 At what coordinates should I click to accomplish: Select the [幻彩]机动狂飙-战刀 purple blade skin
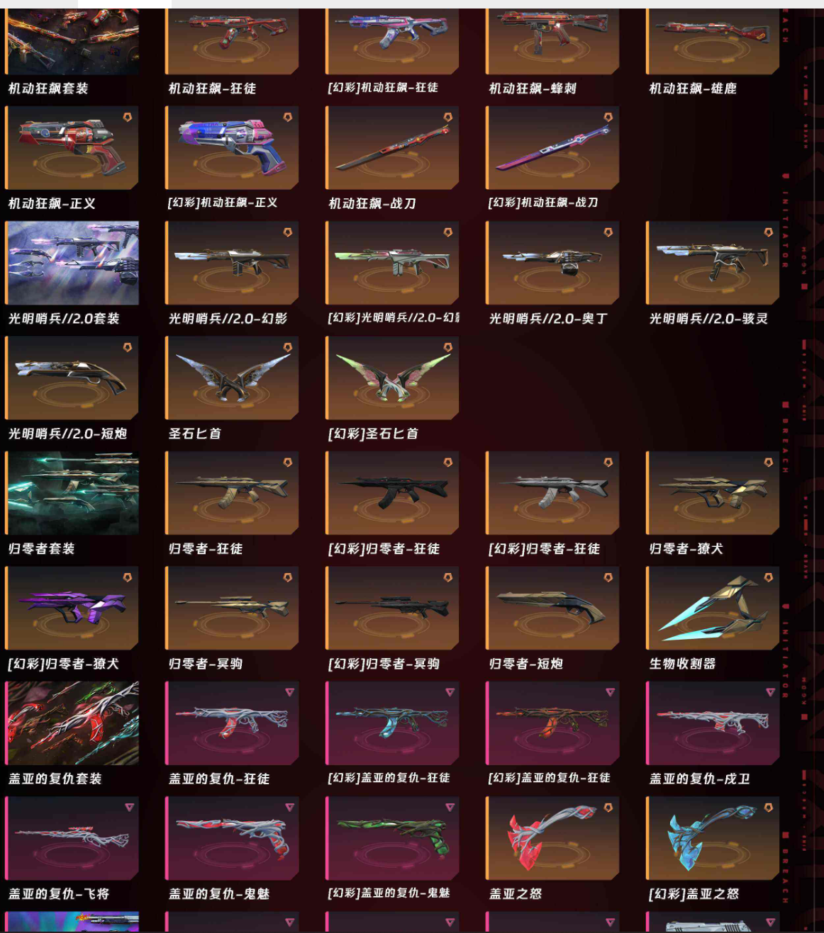pos(553,147)
